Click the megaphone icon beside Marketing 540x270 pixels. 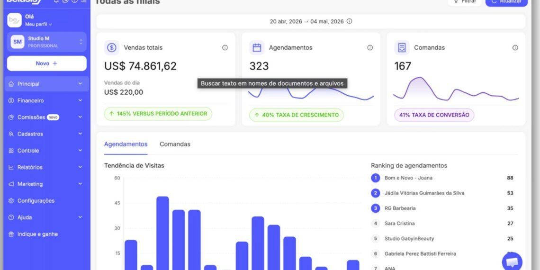point(11,184)
